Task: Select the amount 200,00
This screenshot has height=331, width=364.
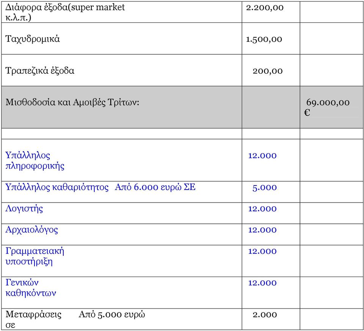Action: coord(268,71)
